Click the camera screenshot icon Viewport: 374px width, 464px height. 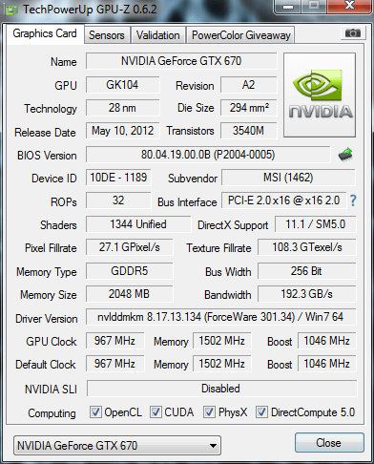352,32
